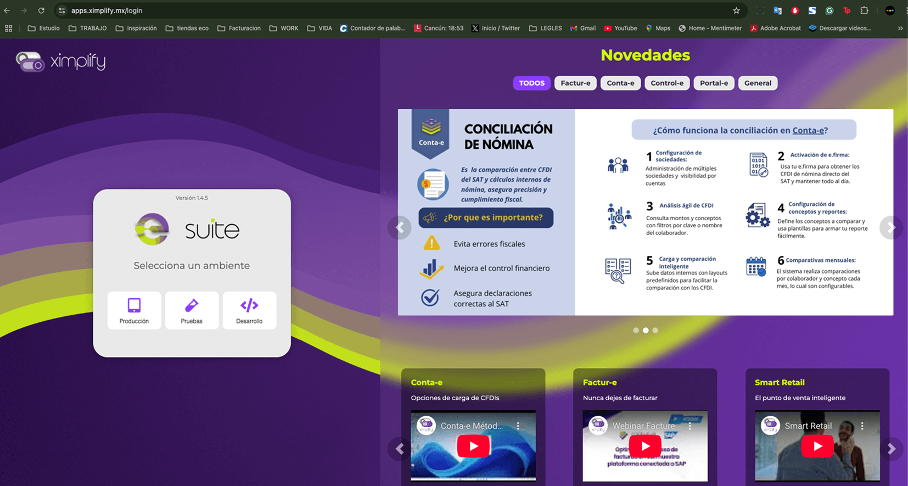Jump to first carousel dot
This screenshot has height=486, width=908.
[636, 331]
